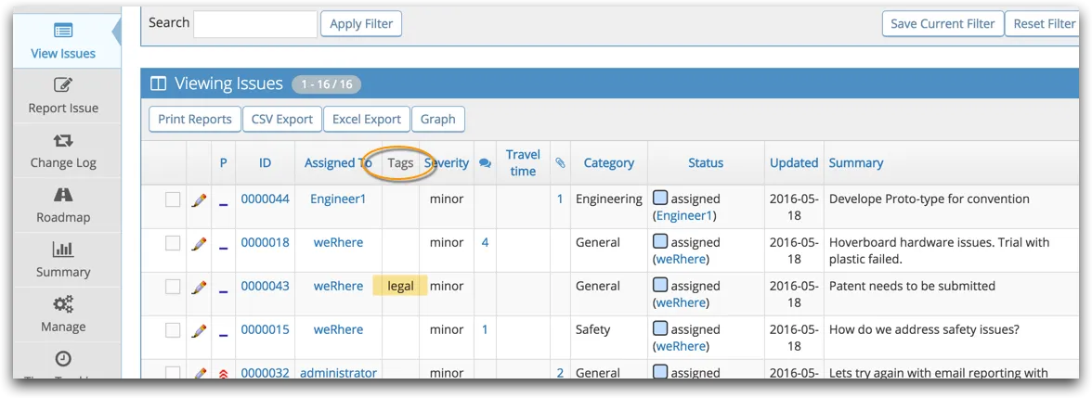Sort by notes count comment icon
Image resolution: width=1092 pixels, height=398 pixels.
(x=486, y=163)
